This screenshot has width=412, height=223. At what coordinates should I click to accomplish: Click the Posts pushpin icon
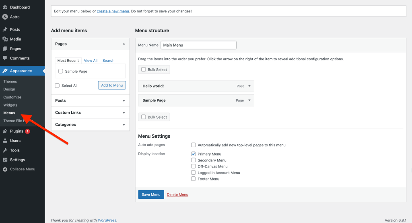5,30
